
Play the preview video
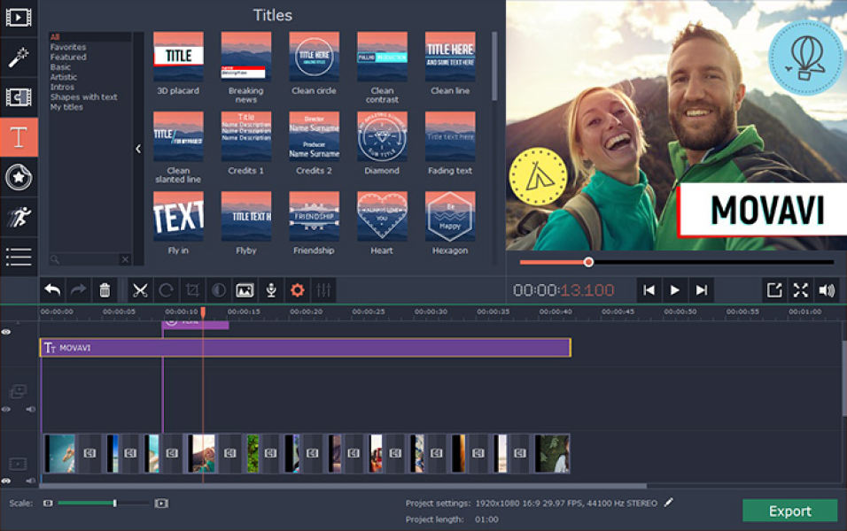tap(675, 290)
